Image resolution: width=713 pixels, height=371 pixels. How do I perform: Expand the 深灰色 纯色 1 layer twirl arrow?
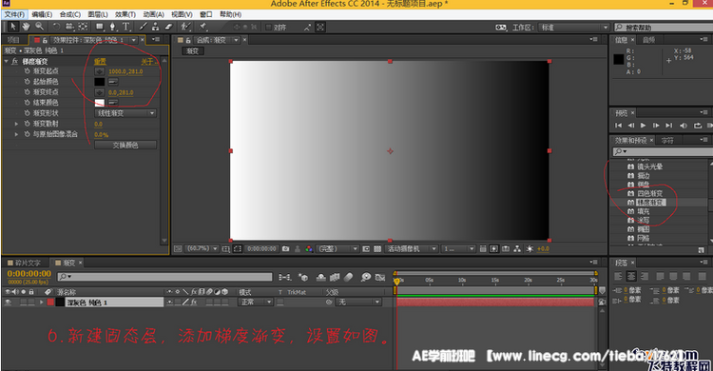tap(42, 303)
